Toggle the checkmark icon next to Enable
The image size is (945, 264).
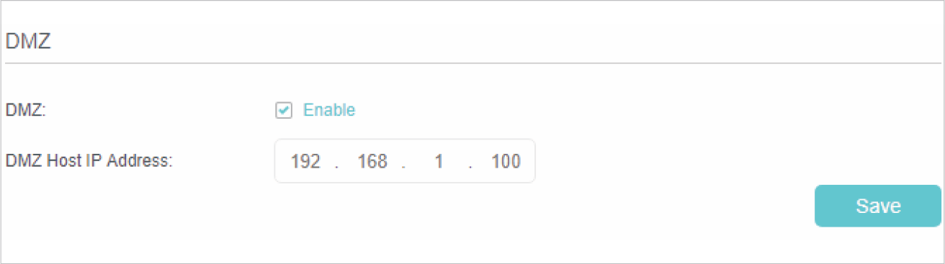tap(284, 111)
